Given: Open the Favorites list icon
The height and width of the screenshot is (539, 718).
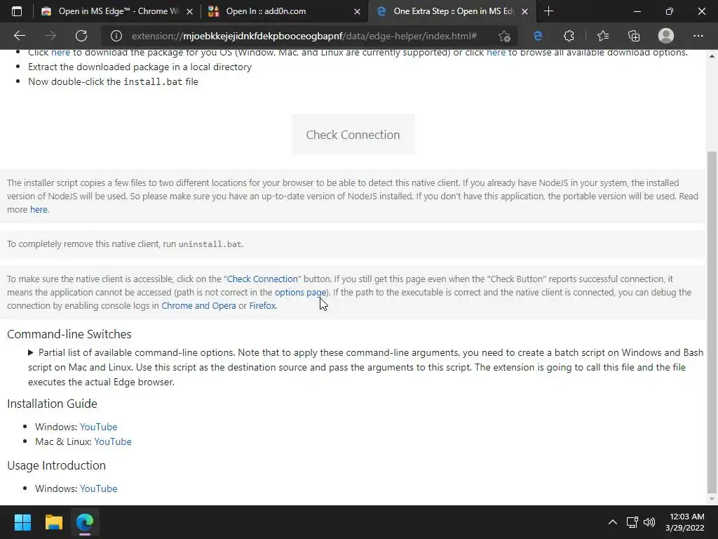Looking at the screenshot, I should coord(602,36).
